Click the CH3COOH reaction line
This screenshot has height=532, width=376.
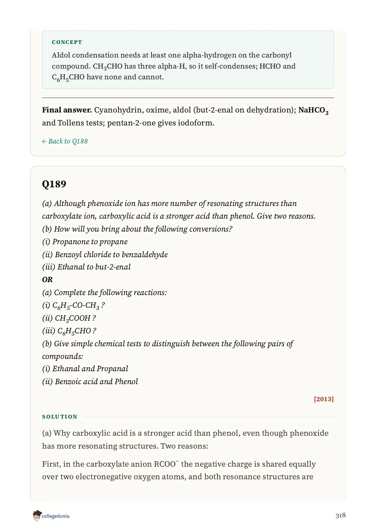click(69, 318)
